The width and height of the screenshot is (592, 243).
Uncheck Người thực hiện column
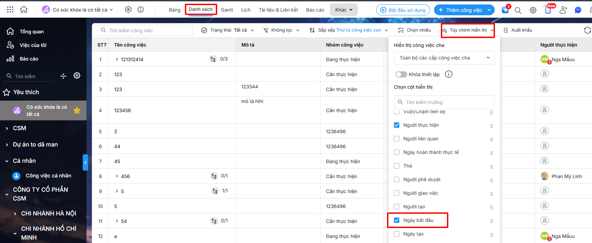(397, 125)
